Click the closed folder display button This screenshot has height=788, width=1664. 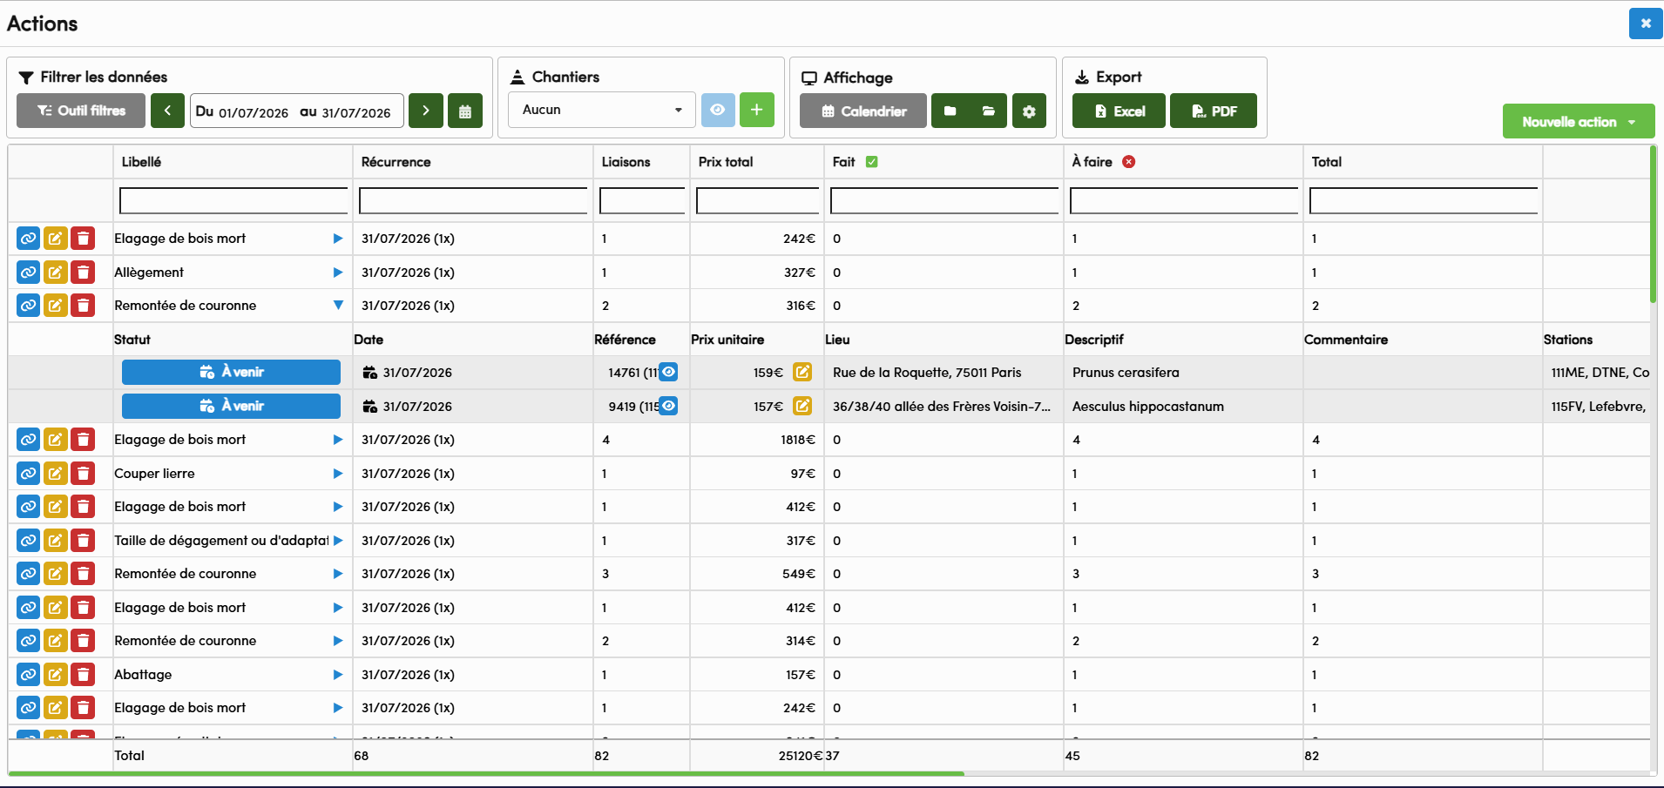[x=950, y=111]
